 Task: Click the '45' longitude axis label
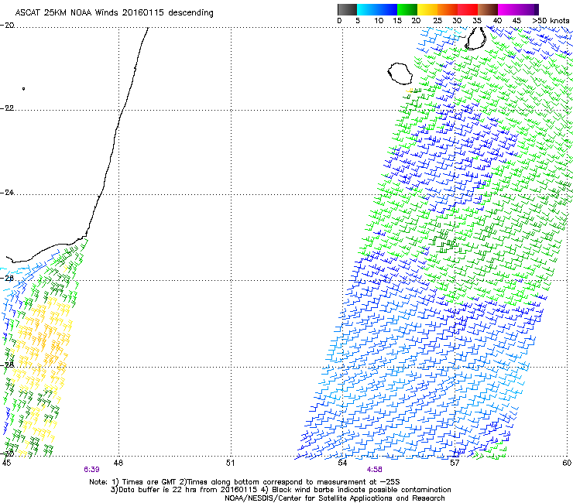(6, 463)
